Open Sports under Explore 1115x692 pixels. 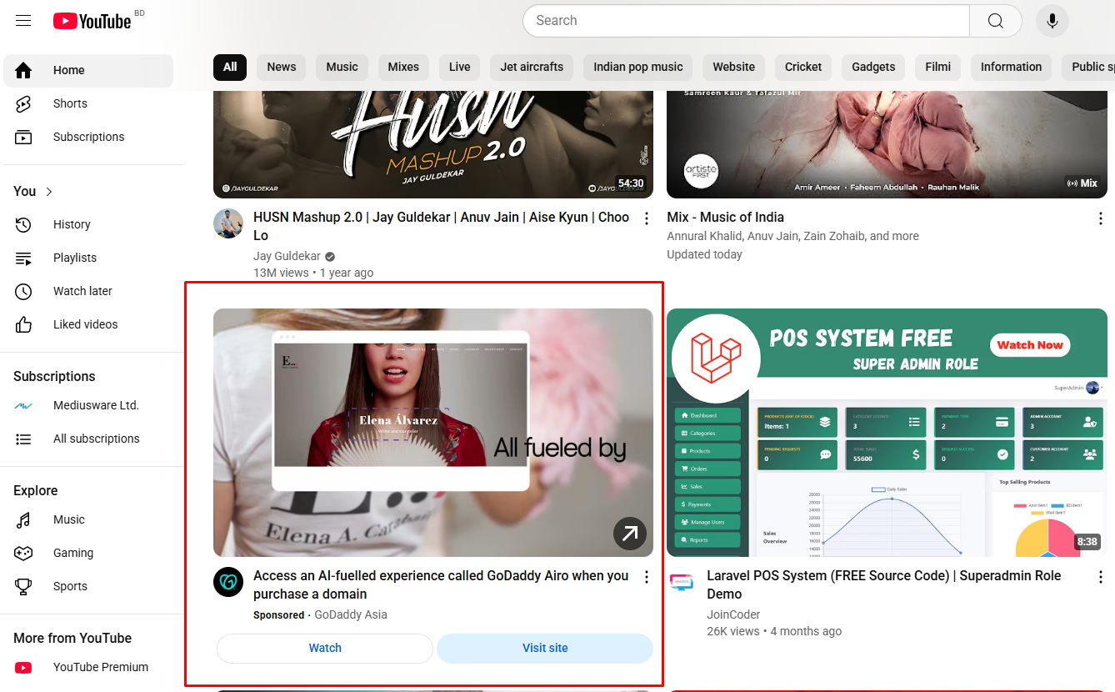88,587
